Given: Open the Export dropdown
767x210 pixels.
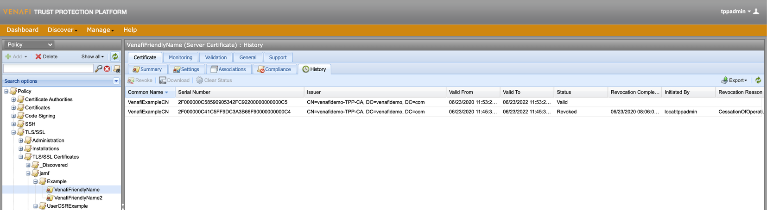Looking at the screenshot, I should click(x=734, y=80).
